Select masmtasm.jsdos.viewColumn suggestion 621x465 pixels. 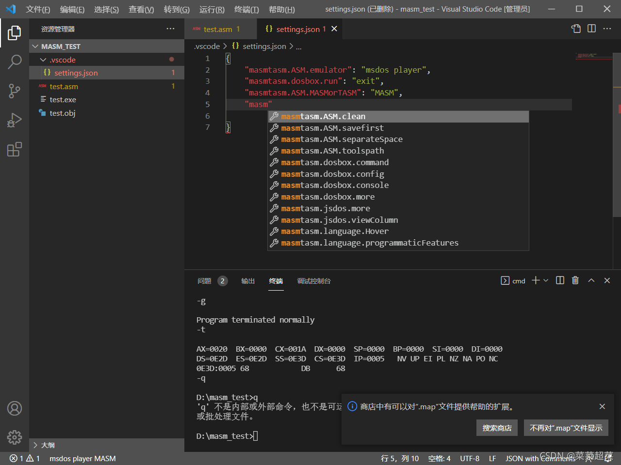[x=398, y=220]
